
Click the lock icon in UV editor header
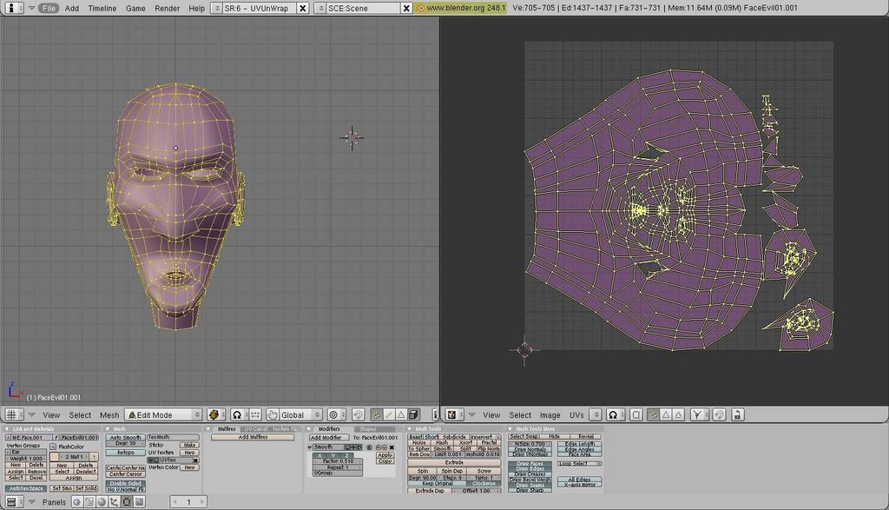point(737,414)
